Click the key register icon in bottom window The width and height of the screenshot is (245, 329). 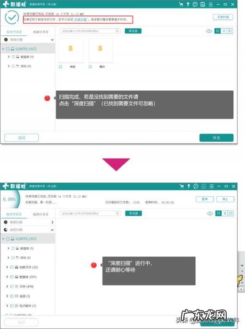coord(189,186)
